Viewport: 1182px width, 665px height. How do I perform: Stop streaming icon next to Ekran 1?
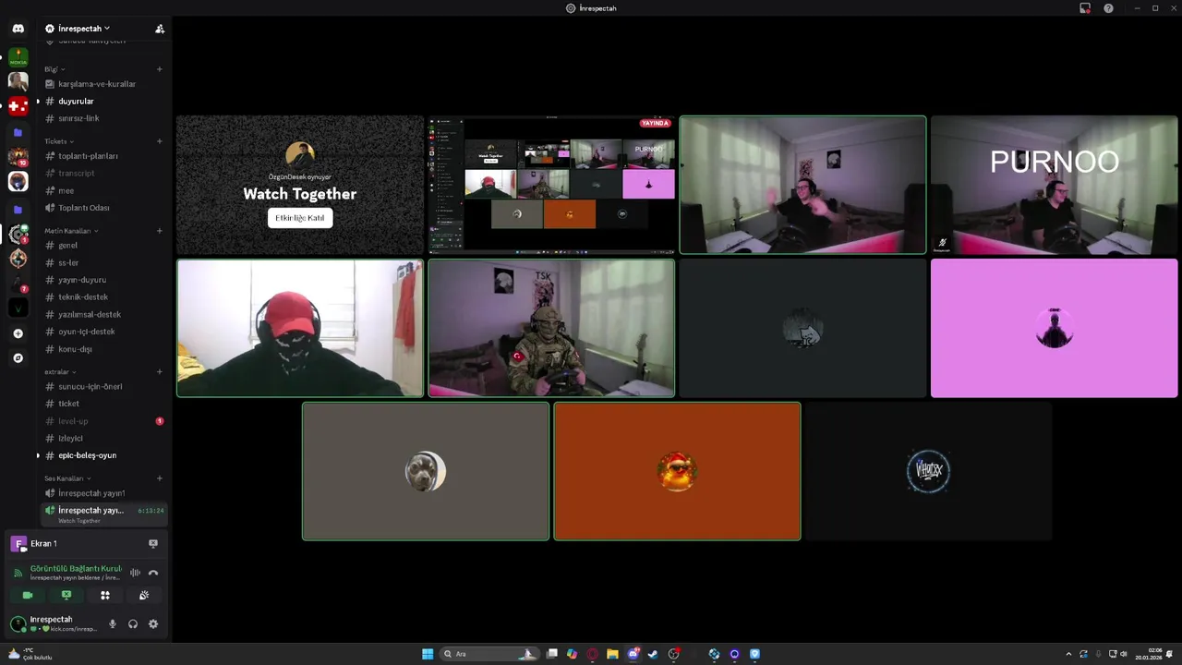click(153, 543)
